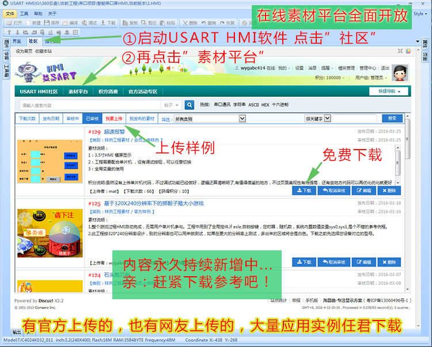
Task: Click the down-arrow send backward icon
Action: click(17, 32)
